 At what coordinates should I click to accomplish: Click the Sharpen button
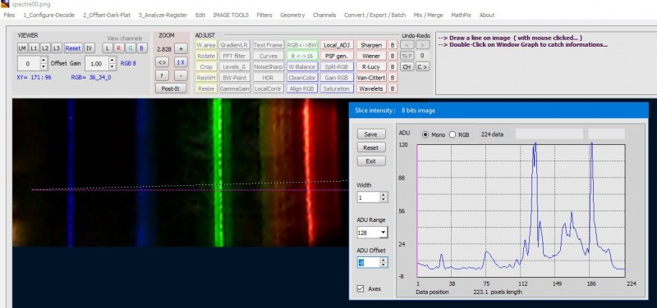371,45
